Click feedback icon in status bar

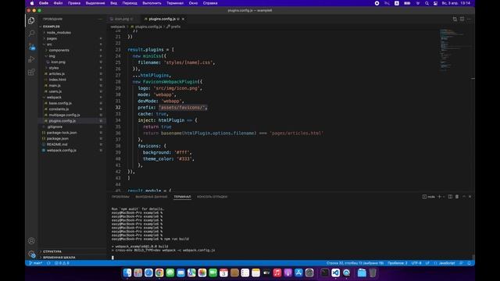[461, 263]
